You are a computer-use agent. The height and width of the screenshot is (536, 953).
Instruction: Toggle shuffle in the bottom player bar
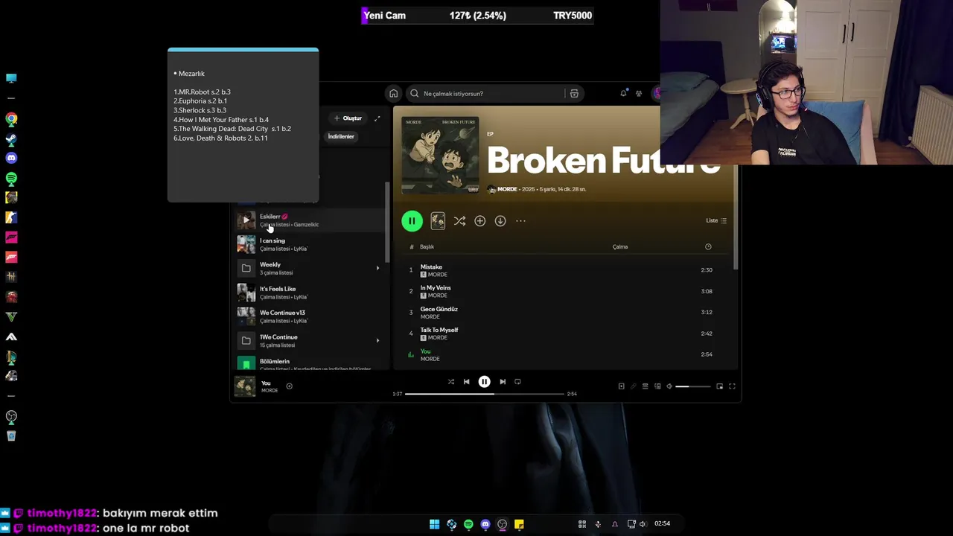(450, 382)
